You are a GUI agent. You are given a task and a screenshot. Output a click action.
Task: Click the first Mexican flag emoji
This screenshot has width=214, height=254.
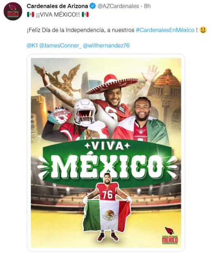tap(30, 15)
